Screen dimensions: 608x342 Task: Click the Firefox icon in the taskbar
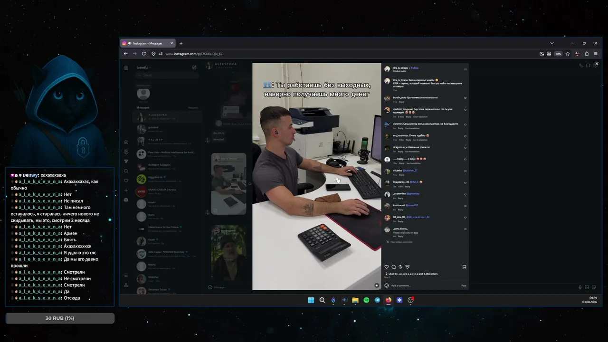coord(389,300)
